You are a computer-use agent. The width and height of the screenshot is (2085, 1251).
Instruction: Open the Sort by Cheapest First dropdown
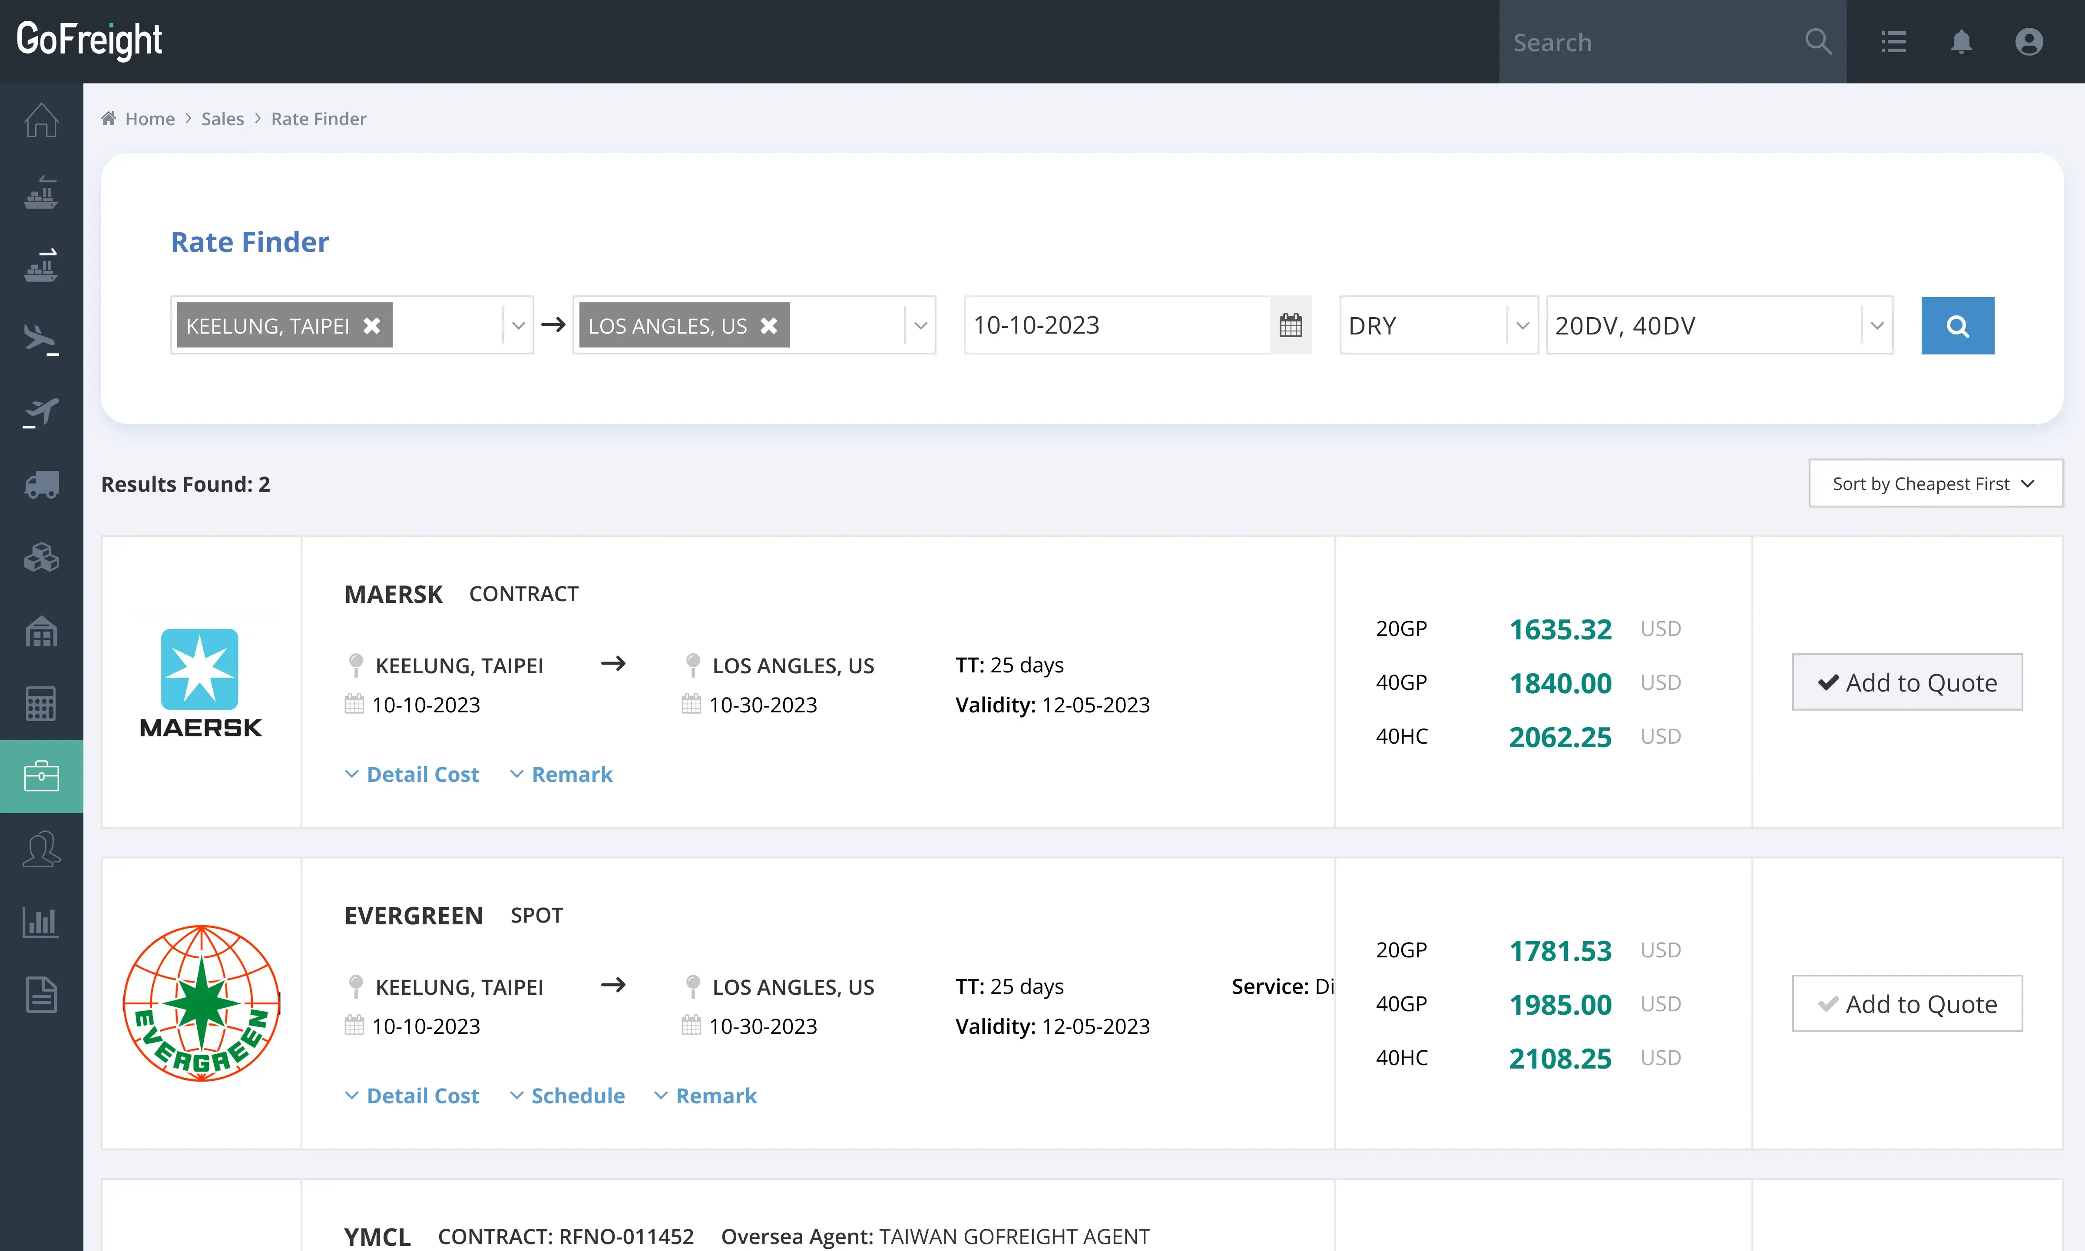coord(1935,484)
